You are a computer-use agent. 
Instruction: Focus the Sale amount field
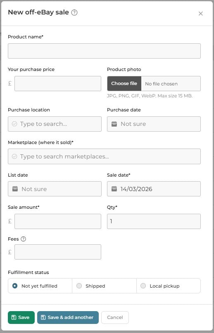click(58, 221)
